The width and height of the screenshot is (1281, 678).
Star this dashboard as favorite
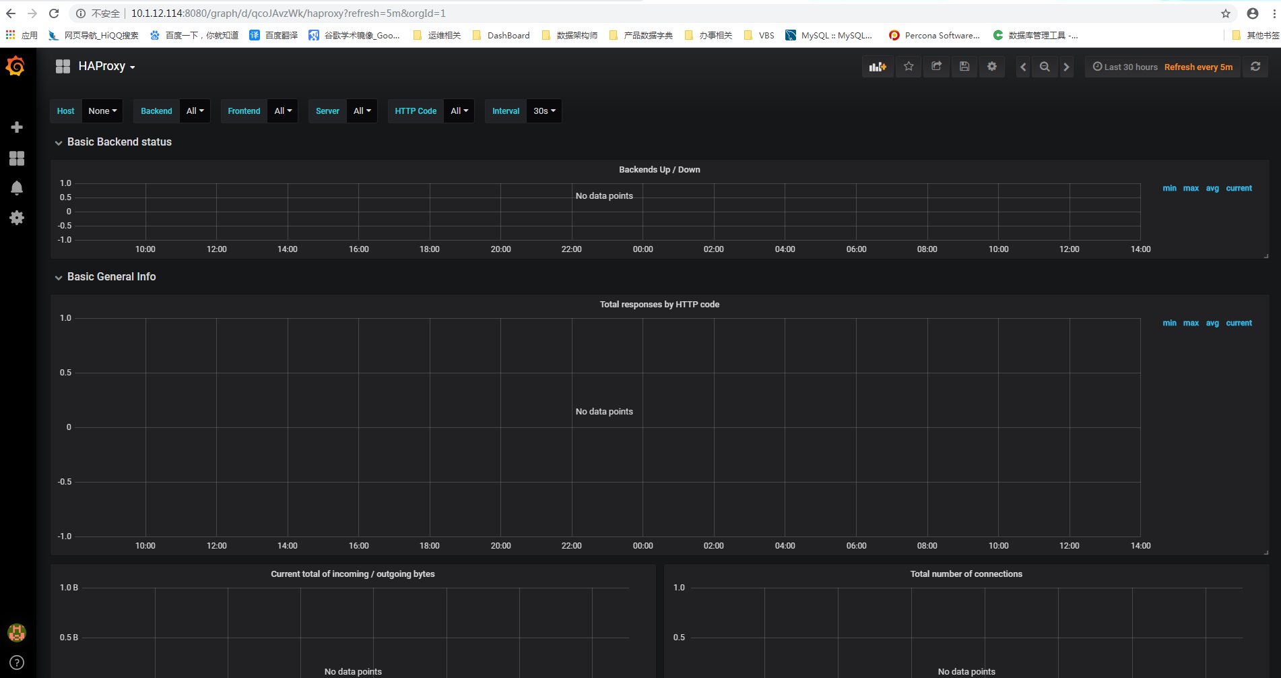(x=909, y=67)
